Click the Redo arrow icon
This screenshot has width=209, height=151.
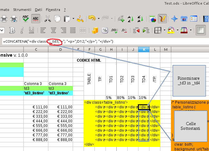pos(105,18)
